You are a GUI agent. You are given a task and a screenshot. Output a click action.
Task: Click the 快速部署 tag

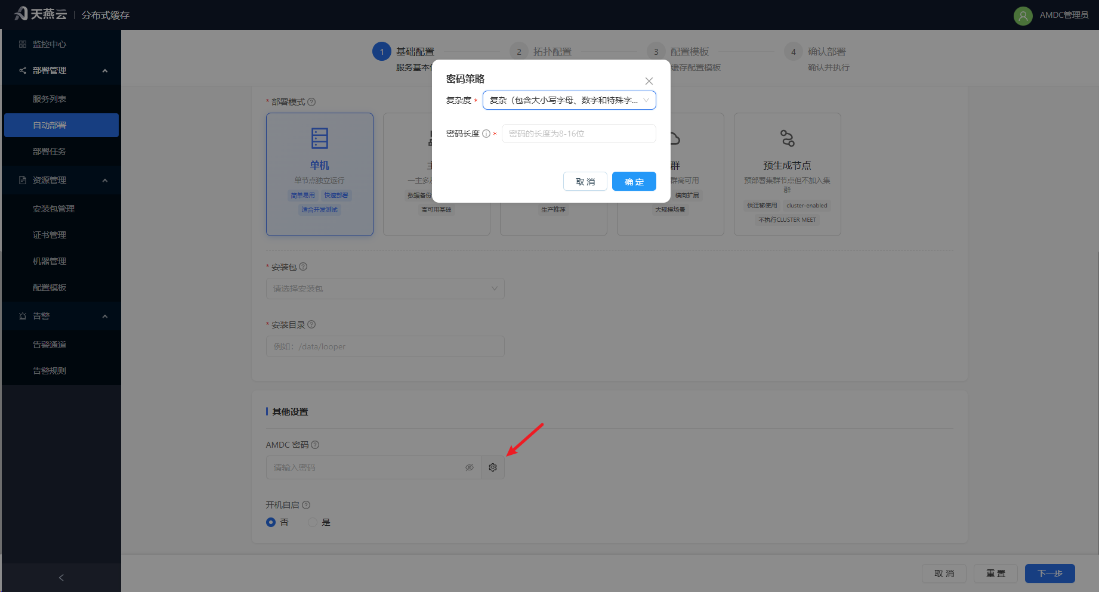coord(337,196)
